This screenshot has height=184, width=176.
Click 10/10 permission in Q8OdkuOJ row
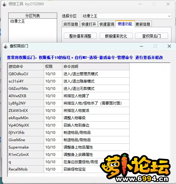pyautogui.click(x=53, y=74)
